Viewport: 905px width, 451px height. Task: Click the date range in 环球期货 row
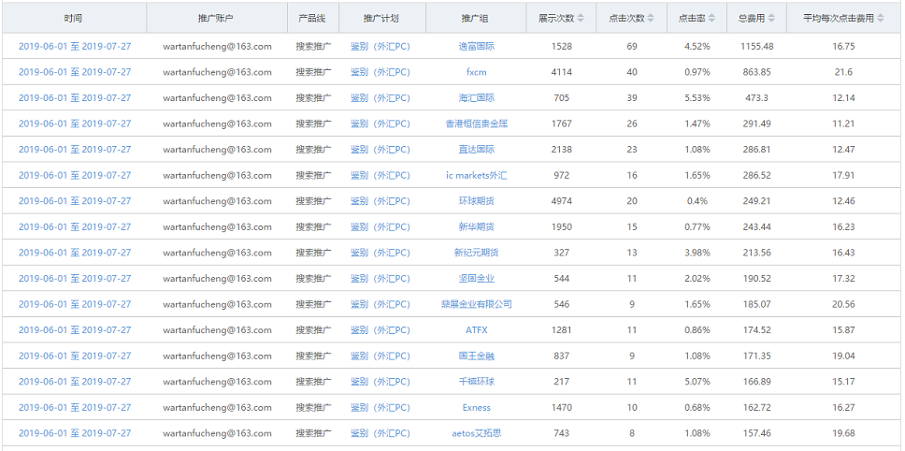tap(75, 201)
